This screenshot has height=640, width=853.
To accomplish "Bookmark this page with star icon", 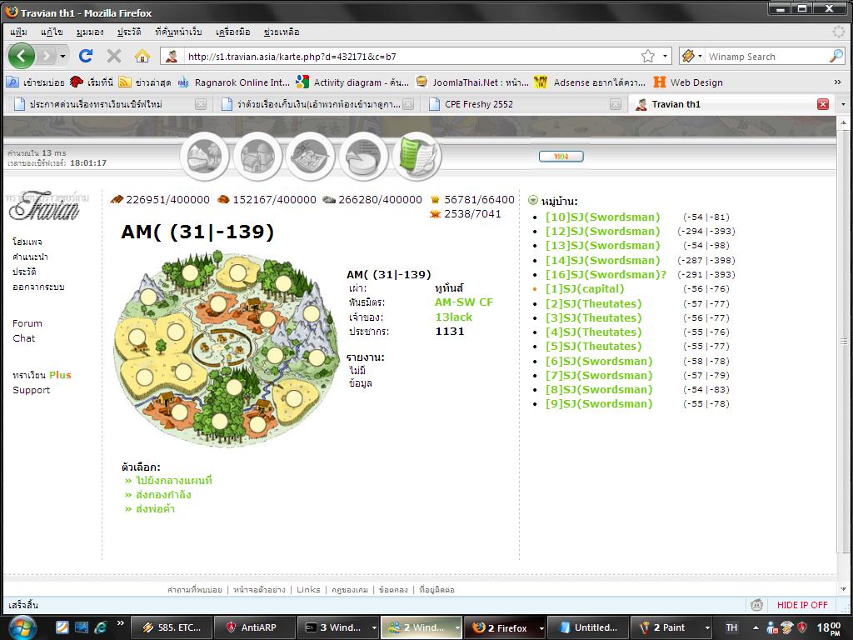I will pos(647,56).
